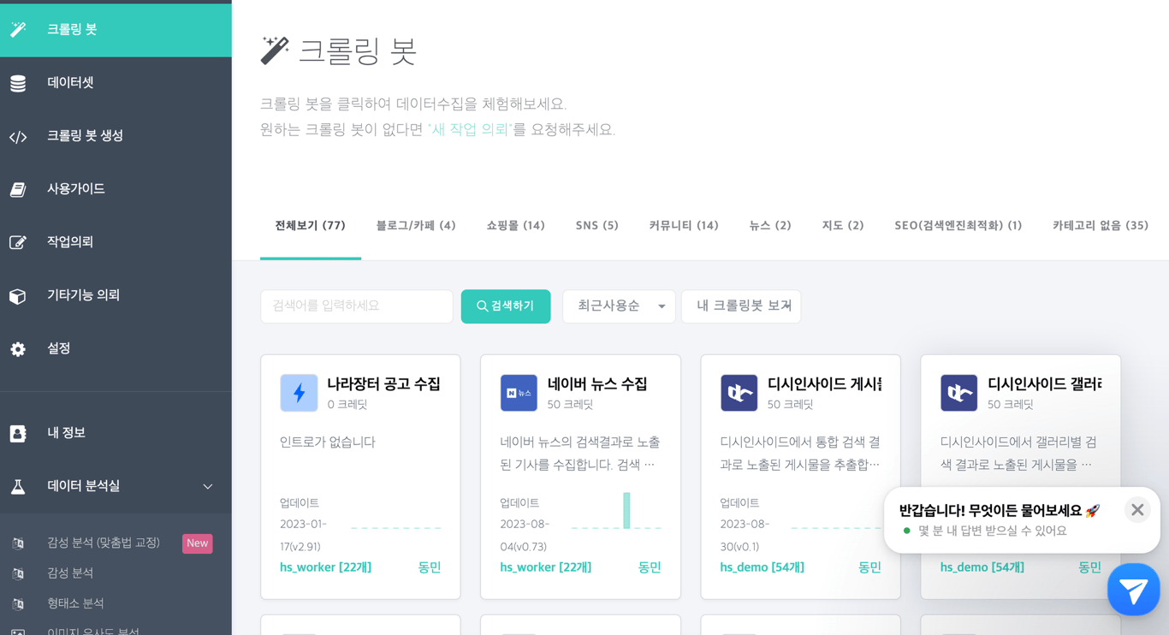Focus the 검색어를 입력하세요 search field
The height and width of the screenshot is (635, 1169).
point(357,306)
